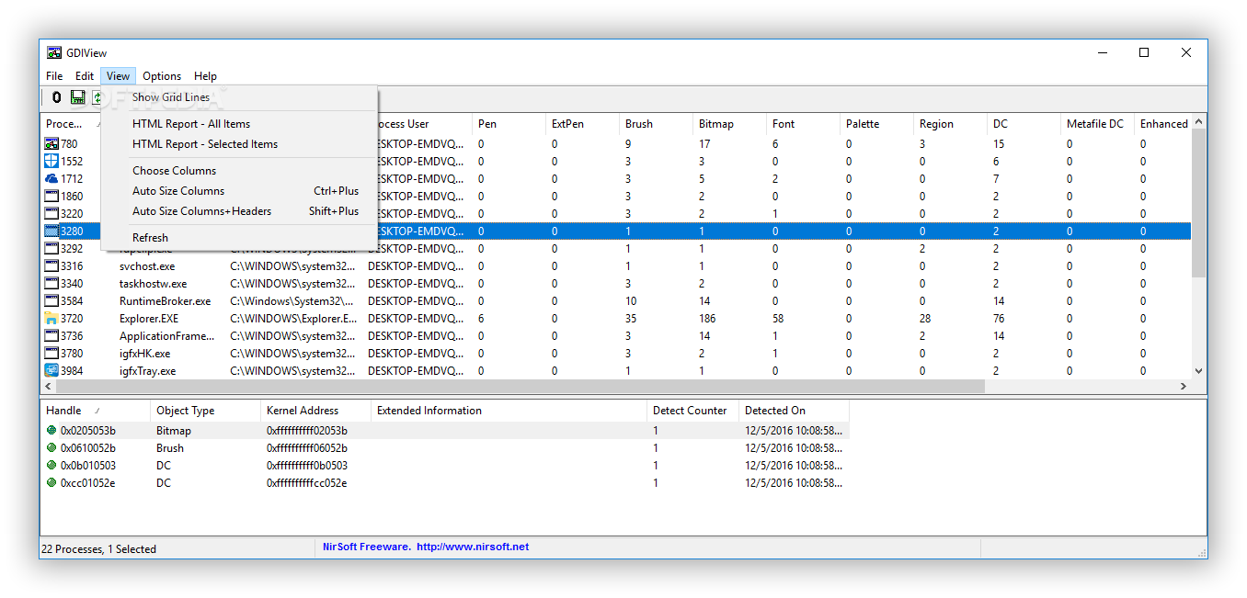Open the File menu
This screenshot has height=598, width=1247.
click(54, 76)
